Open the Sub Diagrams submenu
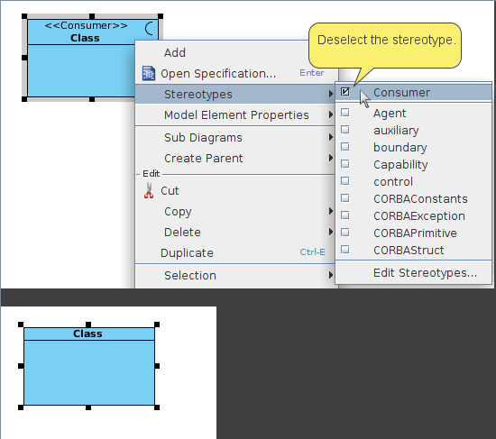This screenshot has width=496, height=439. pos(236,137)
